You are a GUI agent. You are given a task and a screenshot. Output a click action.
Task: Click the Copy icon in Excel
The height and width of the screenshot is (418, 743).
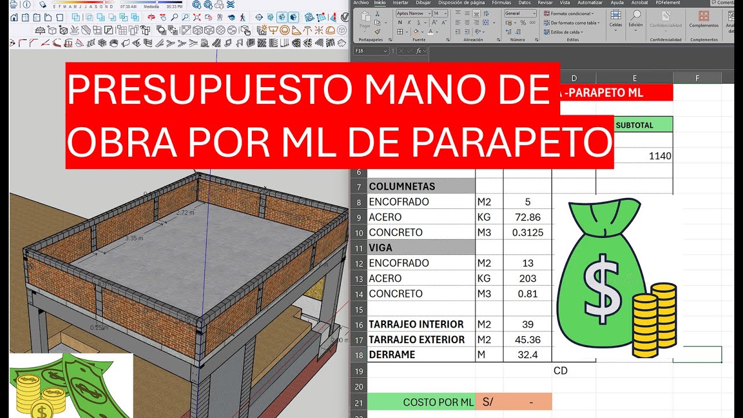pyautogui.click(x=377, y=23)
